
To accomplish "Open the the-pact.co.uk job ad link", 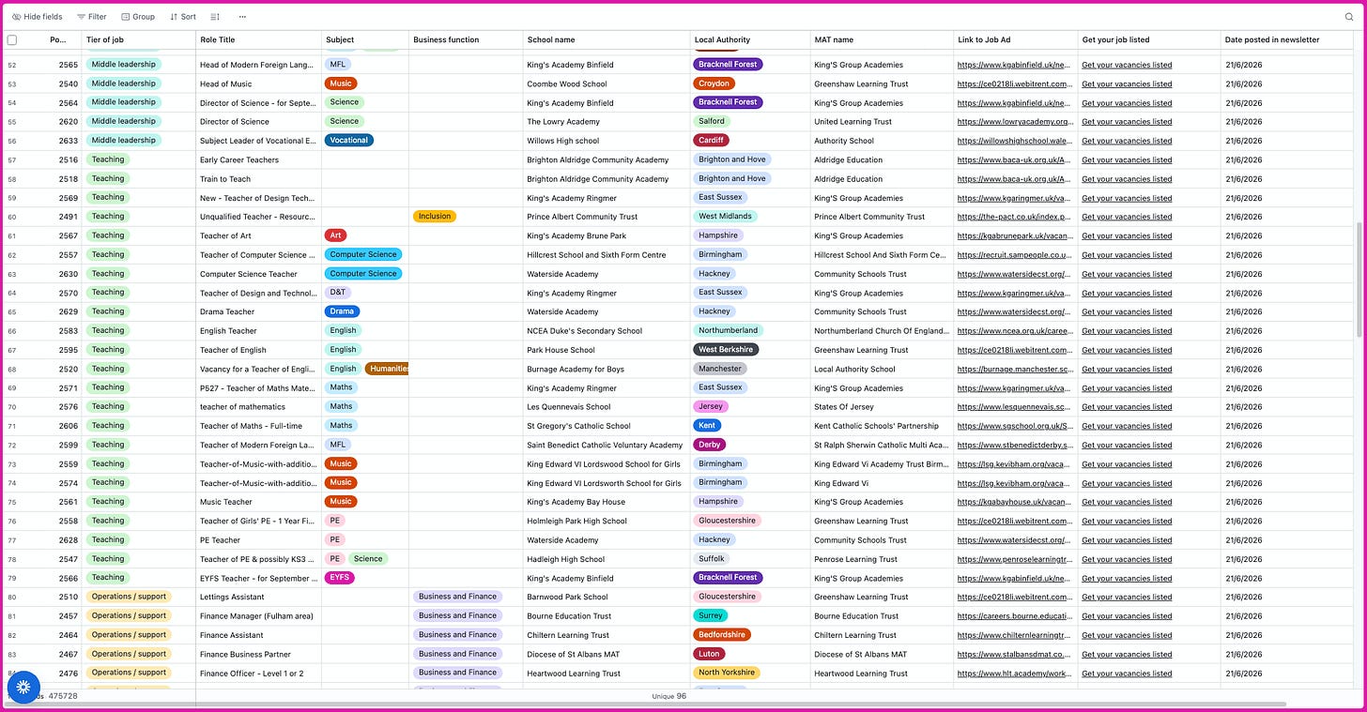I will tap(1014, 217).
